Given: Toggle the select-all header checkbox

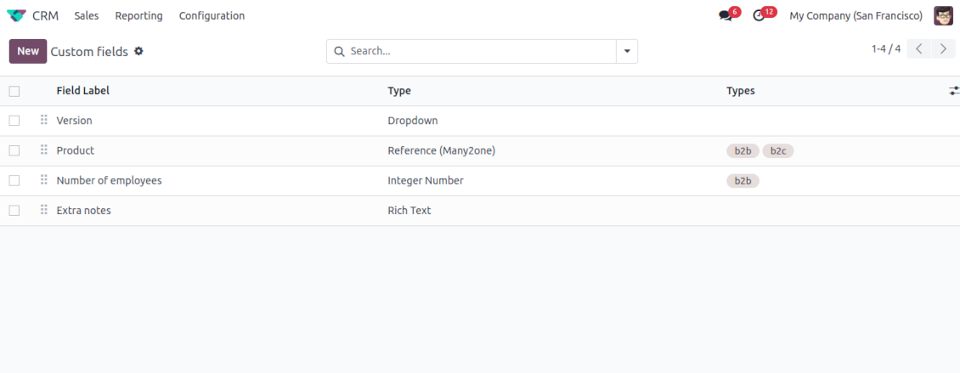Looking at the screenshot, I should (x=14, y=91).
